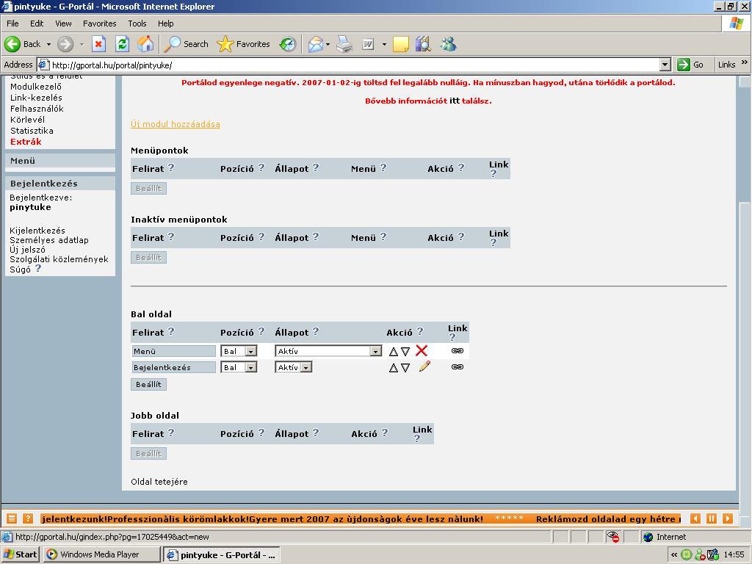The image size is (752, 564).
Task: Click the Print icon in the toolbar
Action: [x=344, y=44]
